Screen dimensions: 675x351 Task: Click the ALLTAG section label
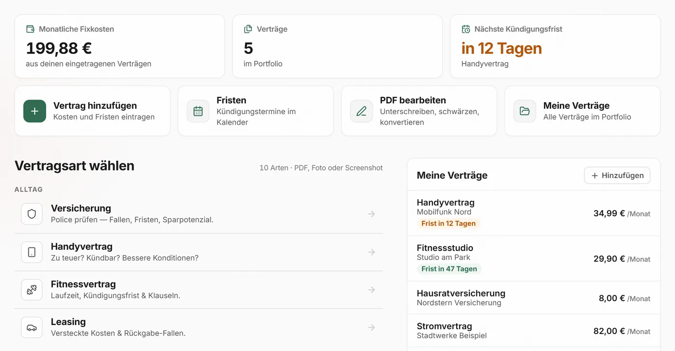[28, 190]
